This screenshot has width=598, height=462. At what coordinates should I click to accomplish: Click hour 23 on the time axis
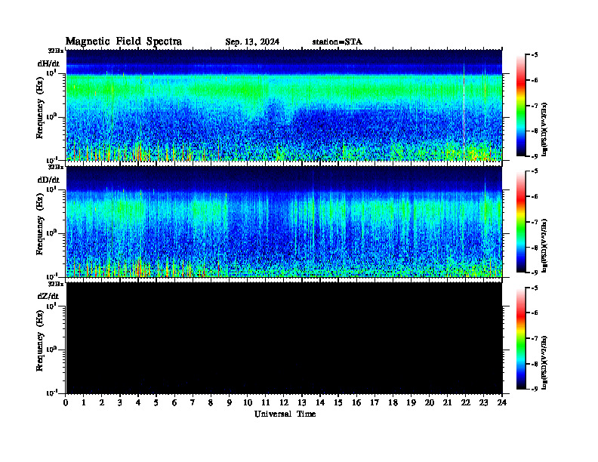coord(483,402)
